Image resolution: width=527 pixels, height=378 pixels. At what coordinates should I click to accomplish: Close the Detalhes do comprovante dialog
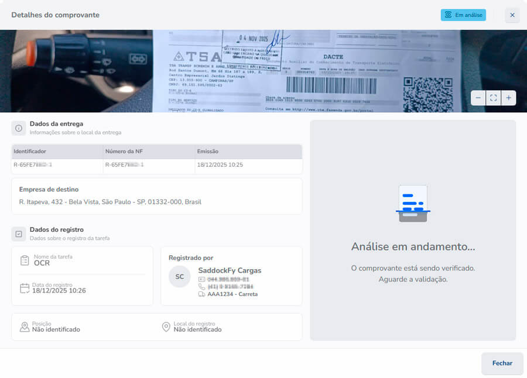[x=512, y=15]
